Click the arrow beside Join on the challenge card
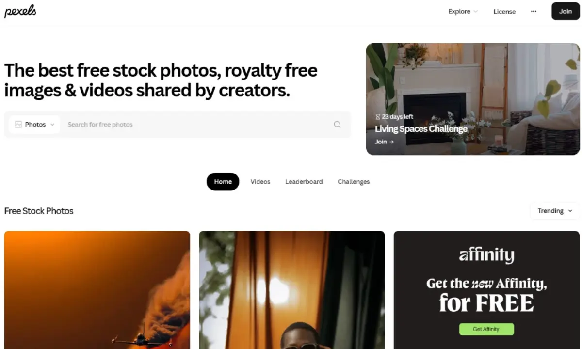The height and width of the screenshot is (349, 582). tap(391, 142)
